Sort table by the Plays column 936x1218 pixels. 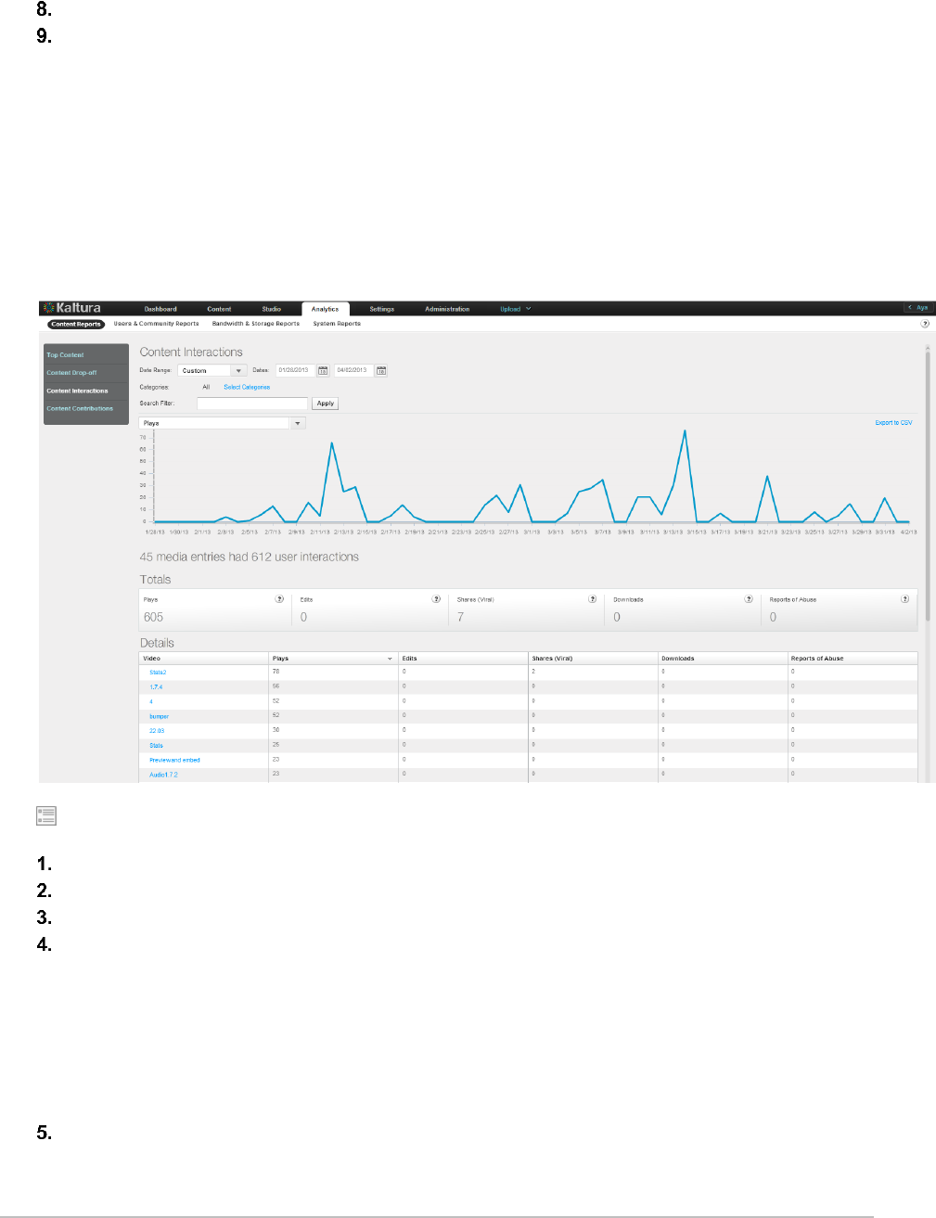333,658
